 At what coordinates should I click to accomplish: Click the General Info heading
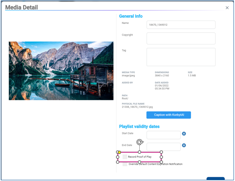click(x=131, y=16)
